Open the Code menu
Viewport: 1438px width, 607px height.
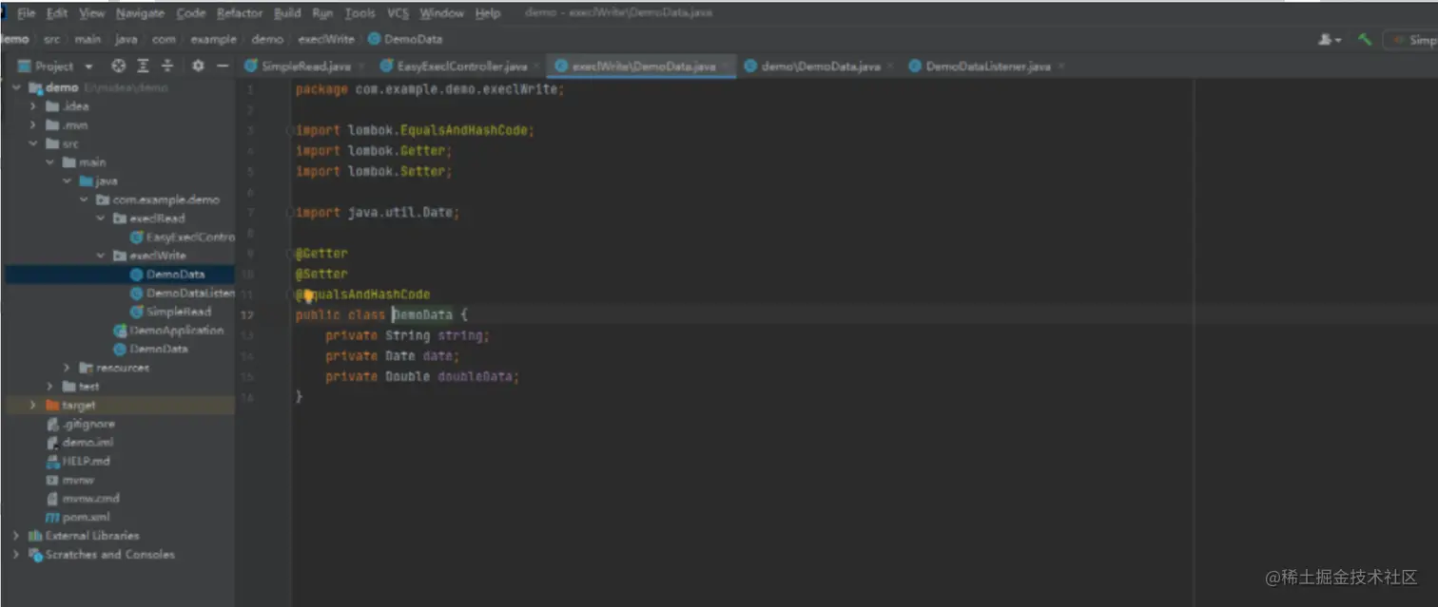tap(191, 13)
